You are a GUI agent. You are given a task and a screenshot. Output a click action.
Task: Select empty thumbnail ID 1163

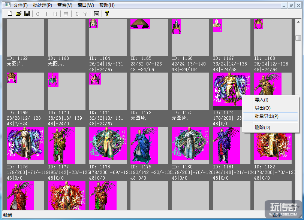pyautogui.click(x=67, y=37)
